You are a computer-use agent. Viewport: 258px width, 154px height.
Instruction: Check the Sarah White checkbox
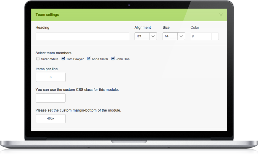coord(38,59)
